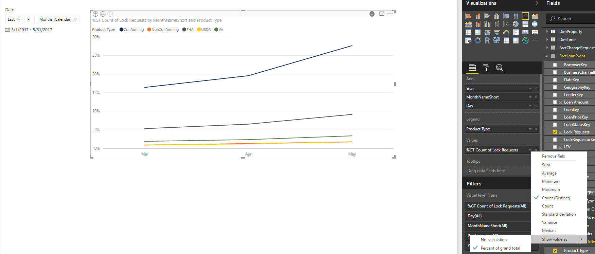Open the Last relative date dropdown
This screenshot has height=254, width=595.
click(14, 19)
